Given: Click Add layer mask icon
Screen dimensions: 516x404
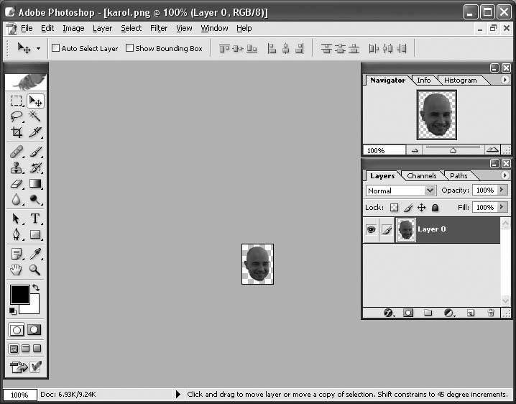Looking at the screenshot, I should click(408, 313).
